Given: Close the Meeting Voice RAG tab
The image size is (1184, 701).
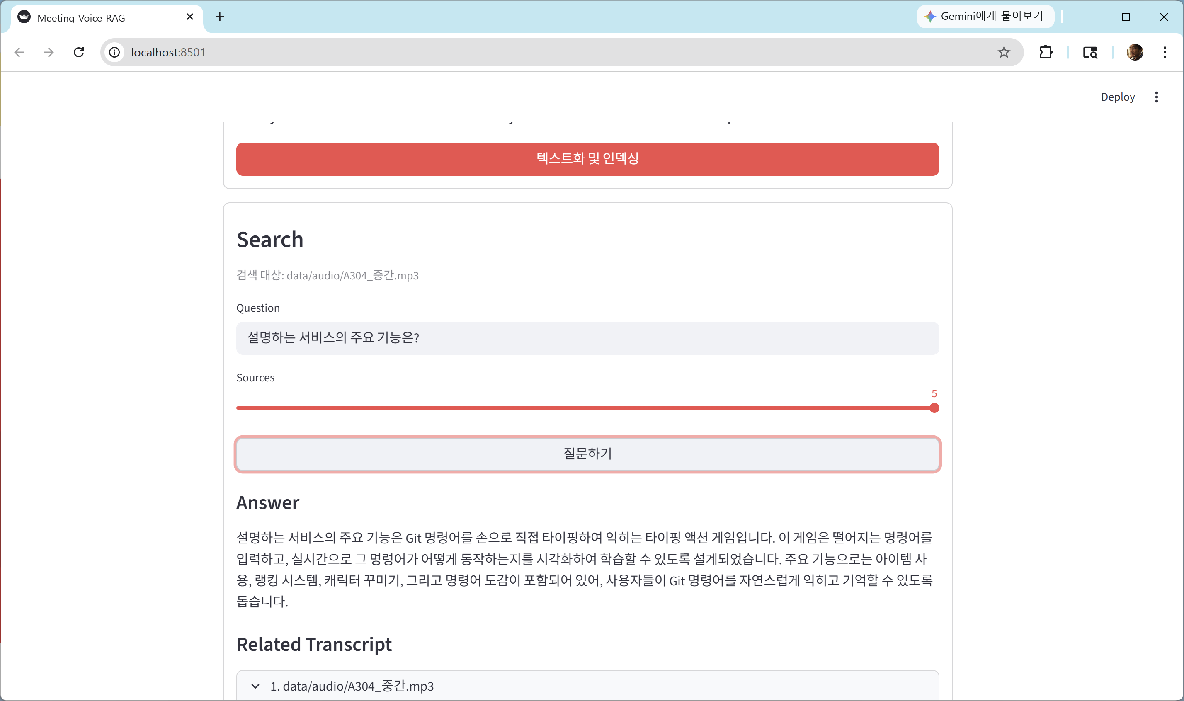Looking at the screenshot, I should (190, 17).
